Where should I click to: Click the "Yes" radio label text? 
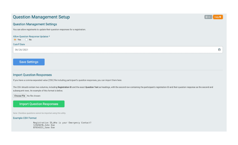(x=19, y=40)
